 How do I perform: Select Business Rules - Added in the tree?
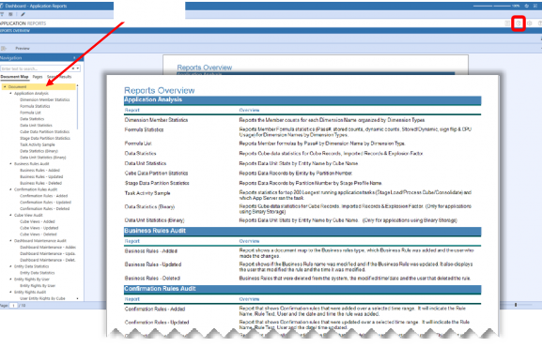(x=39, y=171)
